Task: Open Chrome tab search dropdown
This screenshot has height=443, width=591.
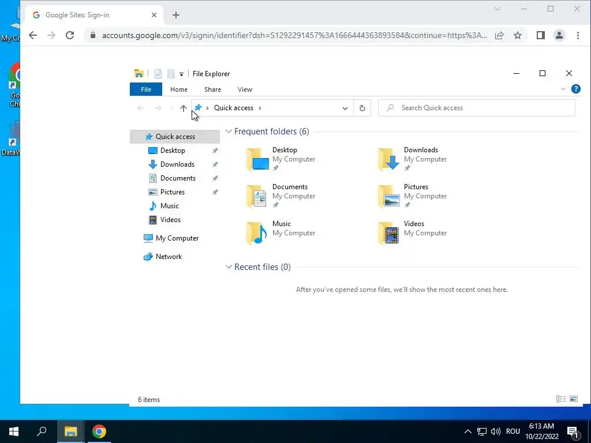Action: click(x=498, y=9)
